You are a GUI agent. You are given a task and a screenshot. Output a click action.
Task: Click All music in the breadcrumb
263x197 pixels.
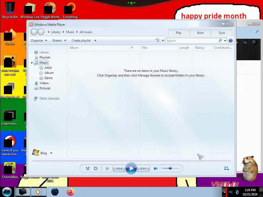tap(86, 32)
